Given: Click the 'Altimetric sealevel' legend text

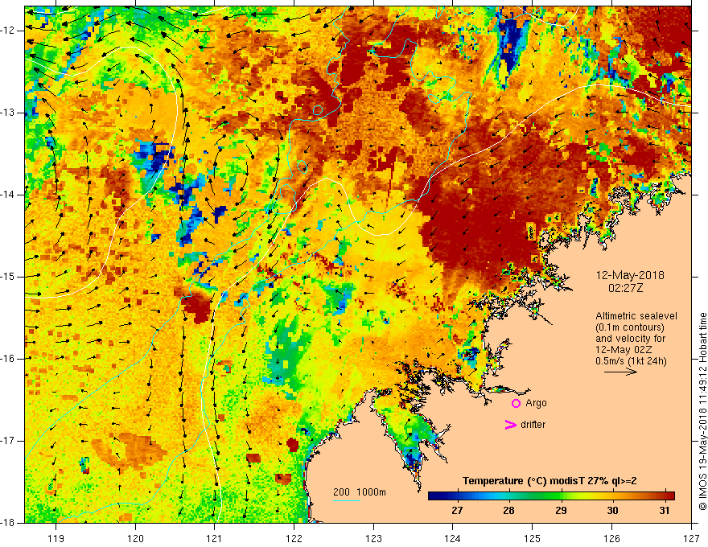Looking at the screenshot, I should tap(636, 316).
